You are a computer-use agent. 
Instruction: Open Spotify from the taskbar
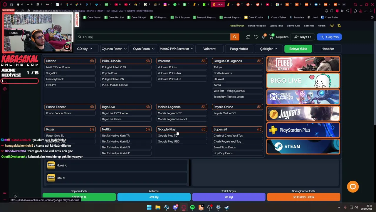coord(192,207)
